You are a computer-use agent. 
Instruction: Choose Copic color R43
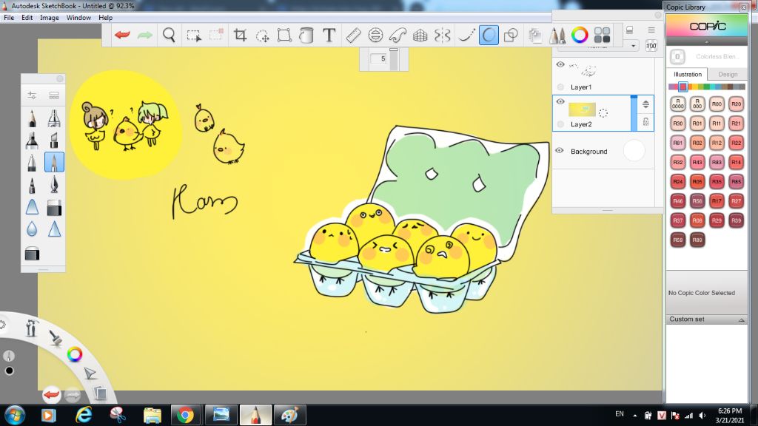click(697, 162)
